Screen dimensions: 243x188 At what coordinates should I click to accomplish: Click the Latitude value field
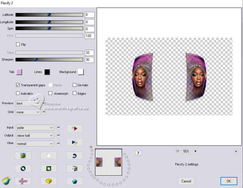point(90,15)
